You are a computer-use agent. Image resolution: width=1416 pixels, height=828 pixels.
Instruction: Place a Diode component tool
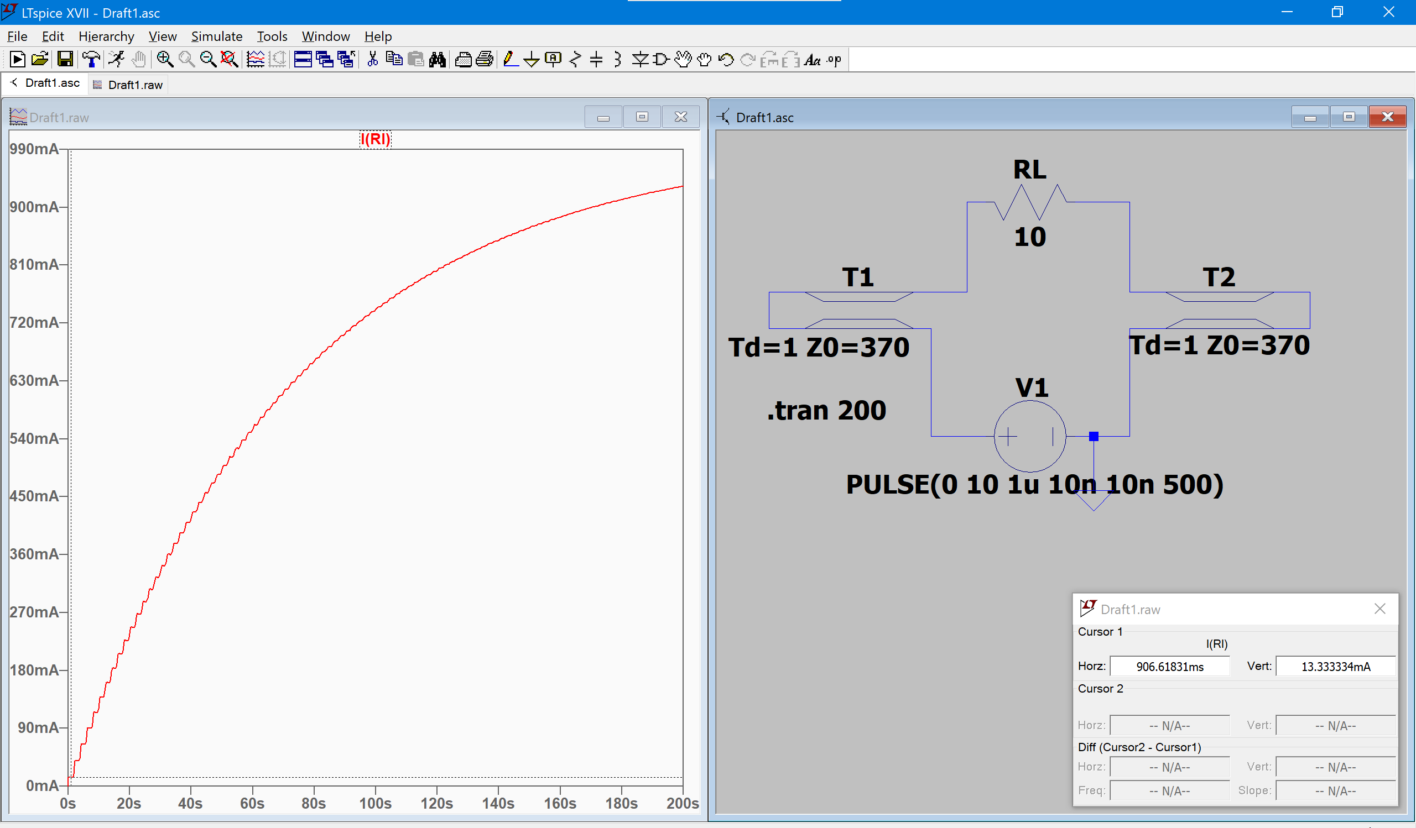(640, 59)
